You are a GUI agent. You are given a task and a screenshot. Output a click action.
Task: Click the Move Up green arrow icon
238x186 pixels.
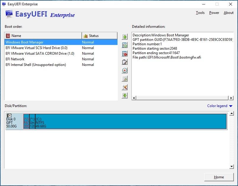pos(125,37)
